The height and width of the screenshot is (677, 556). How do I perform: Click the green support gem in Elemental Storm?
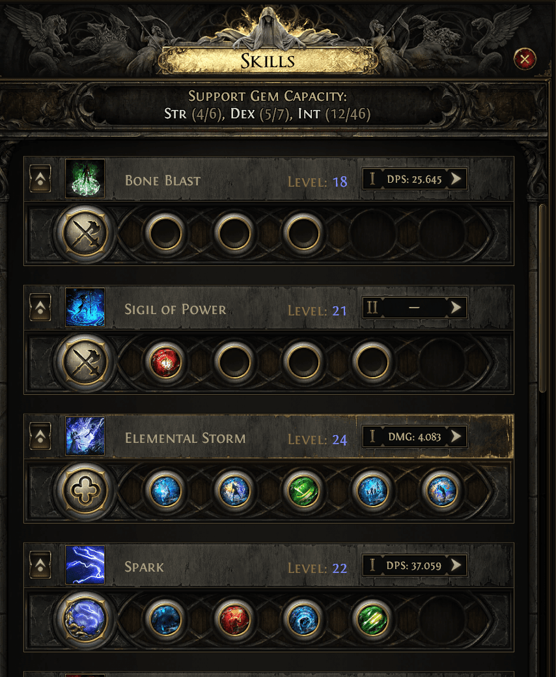tap(302, 490)
